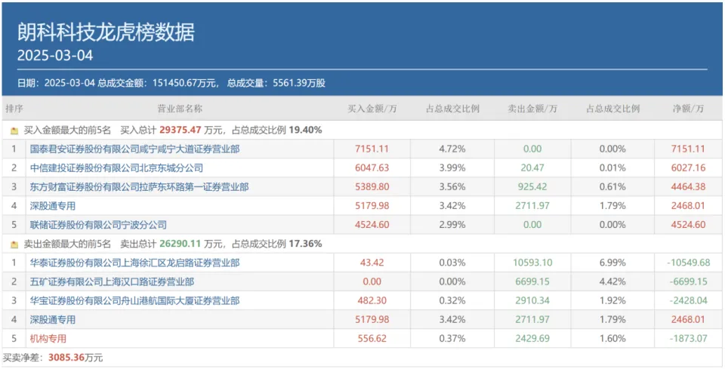Click the 朗科科技龙虎榜数据 title
The height and width of the screenshot is (369, 725).
(x=106, y=32)
